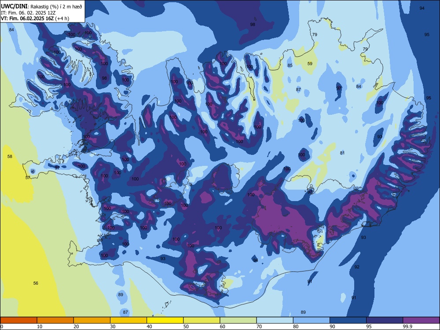Viewport: 440px width, 330px height.
Task: Select the indigo 95–99.9 legend swatch
Action: [385, 320]
